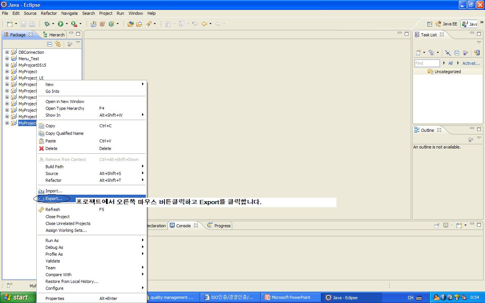Select Export... from the context menu

54,198
